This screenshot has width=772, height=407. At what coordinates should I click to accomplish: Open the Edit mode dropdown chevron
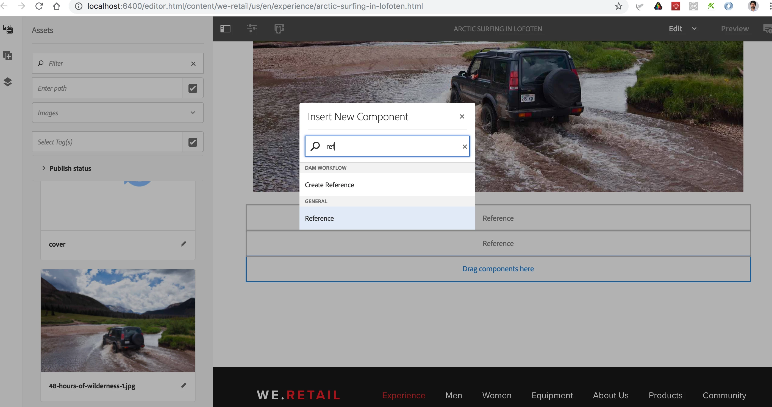click(694, 29)
